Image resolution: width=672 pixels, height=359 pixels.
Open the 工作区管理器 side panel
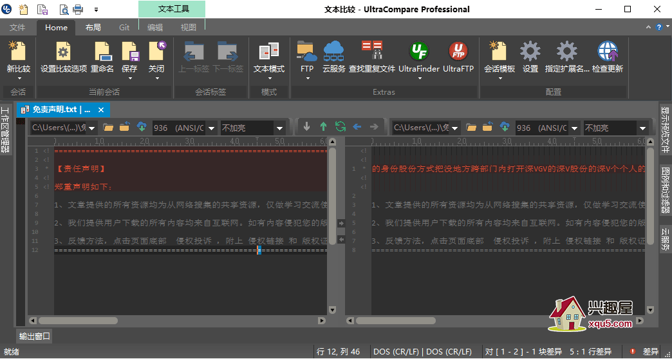point(5,130)
